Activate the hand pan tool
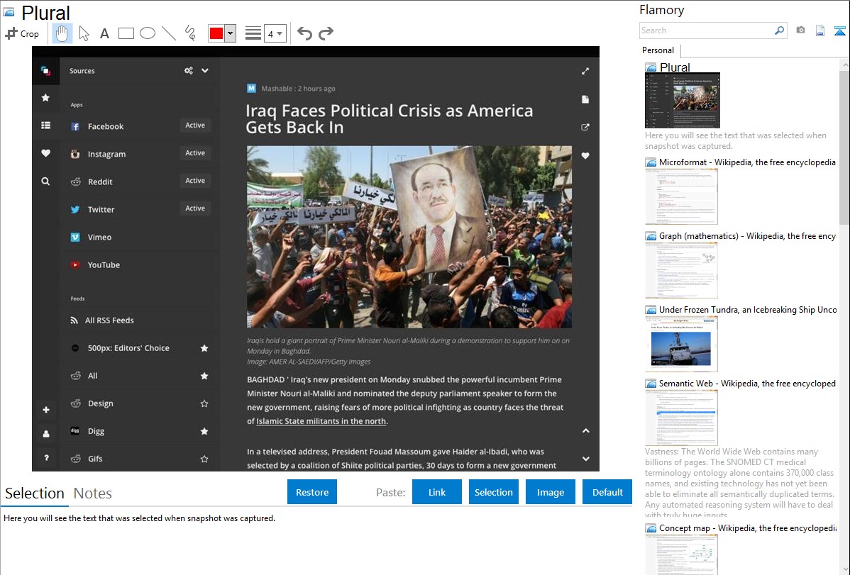This screenshot has width=850, height=575. click(62, 33)
